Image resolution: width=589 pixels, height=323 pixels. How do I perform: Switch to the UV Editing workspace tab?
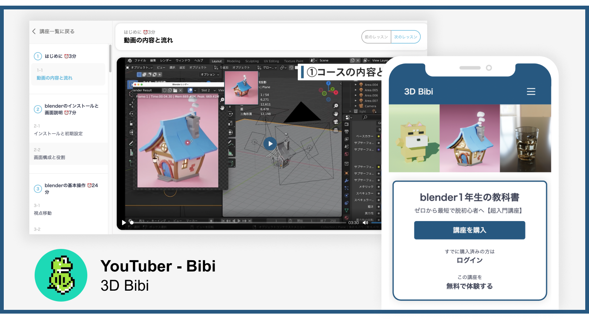point(271,61)
